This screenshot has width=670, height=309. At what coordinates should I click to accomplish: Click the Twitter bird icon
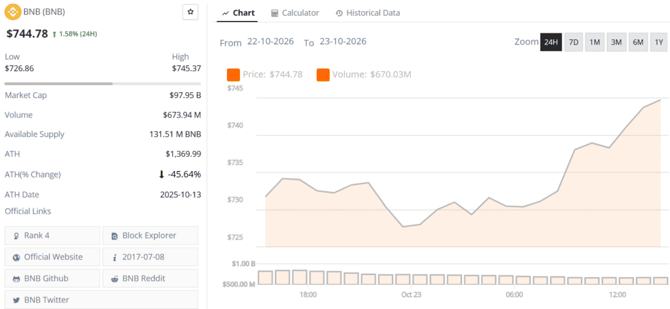pos(16,300)
